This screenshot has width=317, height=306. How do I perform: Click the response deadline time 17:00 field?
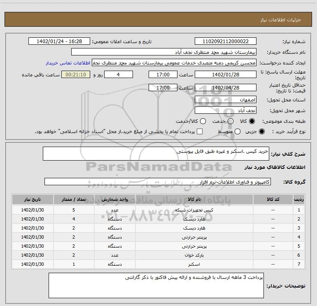tap(163, 75)
